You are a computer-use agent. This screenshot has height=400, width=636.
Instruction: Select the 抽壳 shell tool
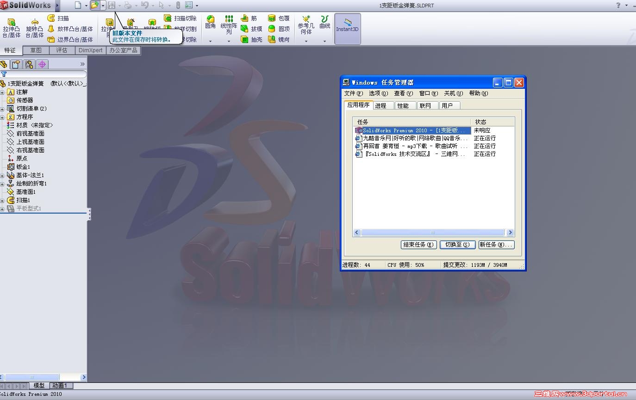251,39
